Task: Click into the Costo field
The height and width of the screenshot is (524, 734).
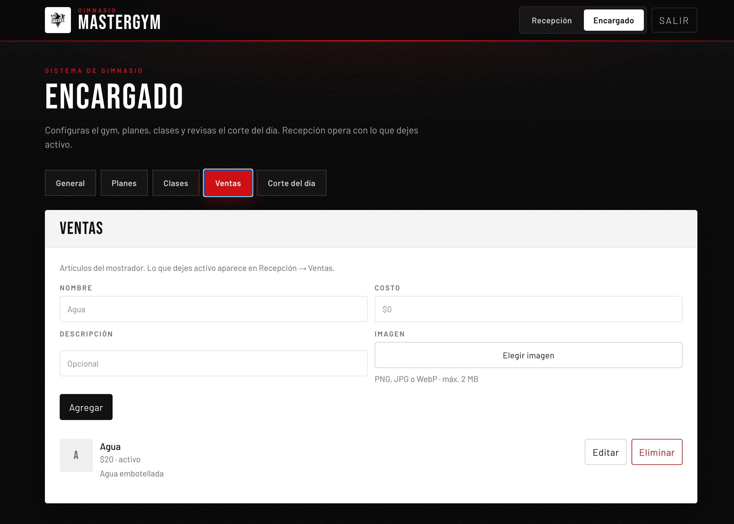Action: (x=528, y=309)
